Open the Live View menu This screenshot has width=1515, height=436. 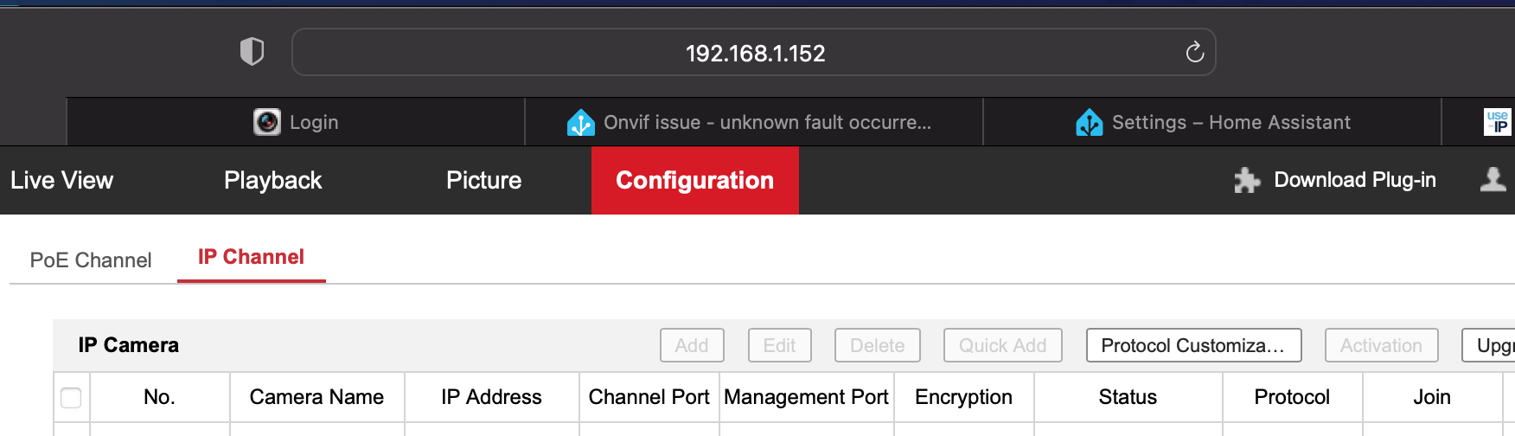point(62,180)
